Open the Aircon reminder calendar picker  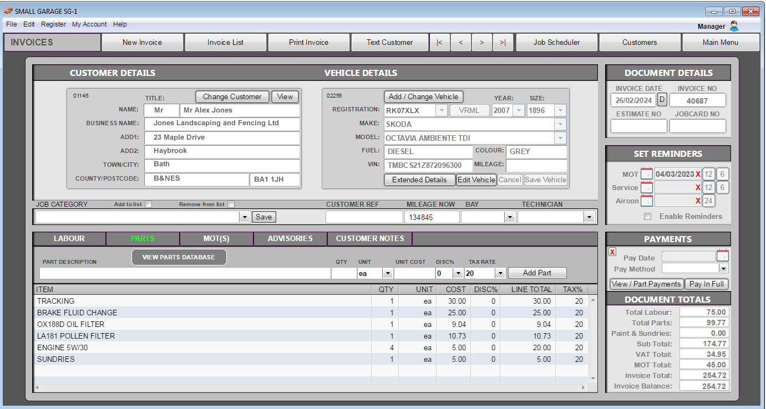tap(647, 201)
